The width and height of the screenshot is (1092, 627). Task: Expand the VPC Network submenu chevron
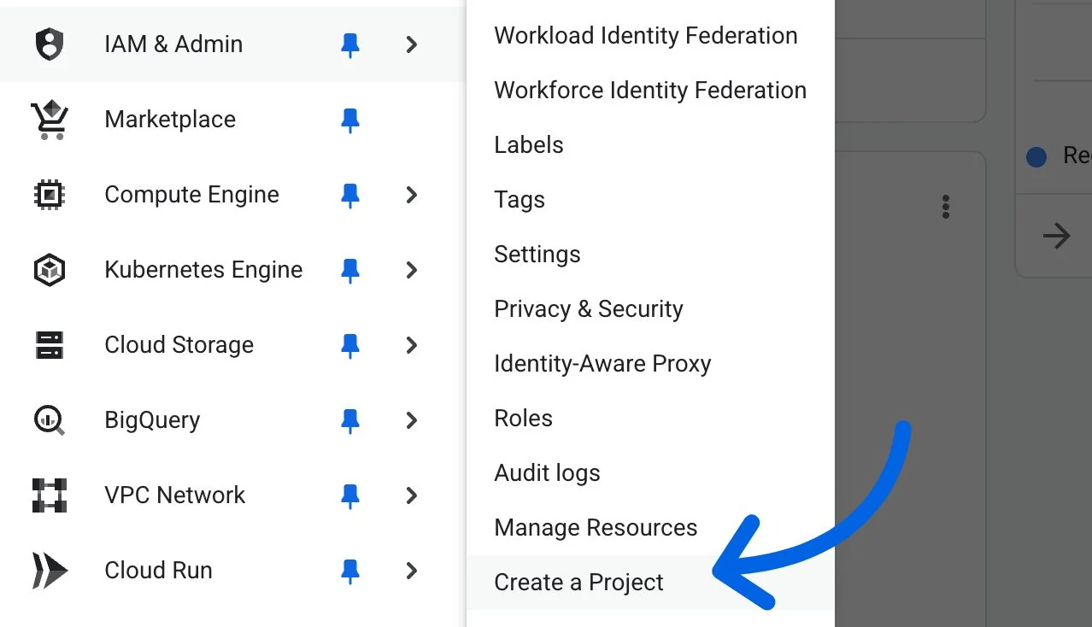point(412,495)
